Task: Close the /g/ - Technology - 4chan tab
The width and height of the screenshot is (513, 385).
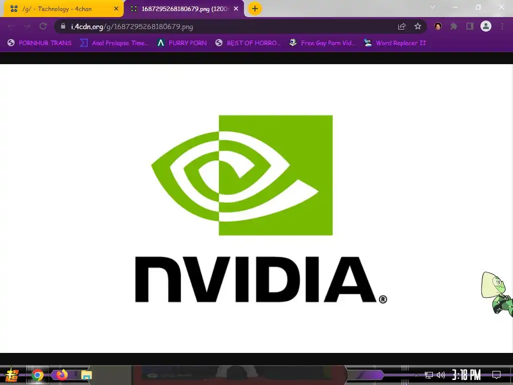Action: point(116,9)
